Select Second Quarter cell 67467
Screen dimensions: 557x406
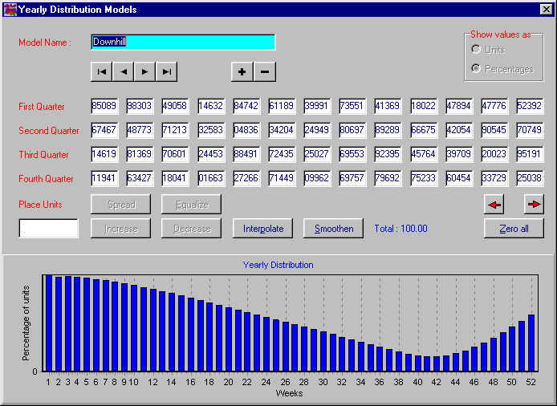coord(104,130)
